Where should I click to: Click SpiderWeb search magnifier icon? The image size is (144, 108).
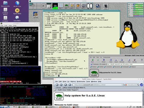point(138,85)
